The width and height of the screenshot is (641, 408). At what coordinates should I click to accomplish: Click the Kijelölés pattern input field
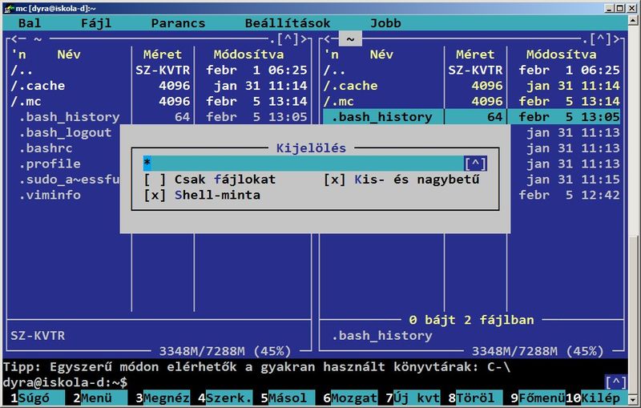tap(304, 164)
